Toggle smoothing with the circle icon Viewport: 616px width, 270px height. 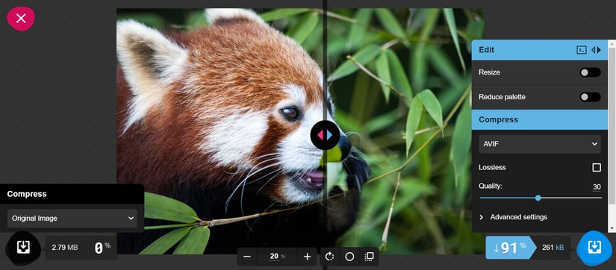coord(349,257)
